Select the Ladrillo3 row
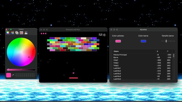Image resolution: width=182 pixels, height=102 pixels. [x=143, y=74]
